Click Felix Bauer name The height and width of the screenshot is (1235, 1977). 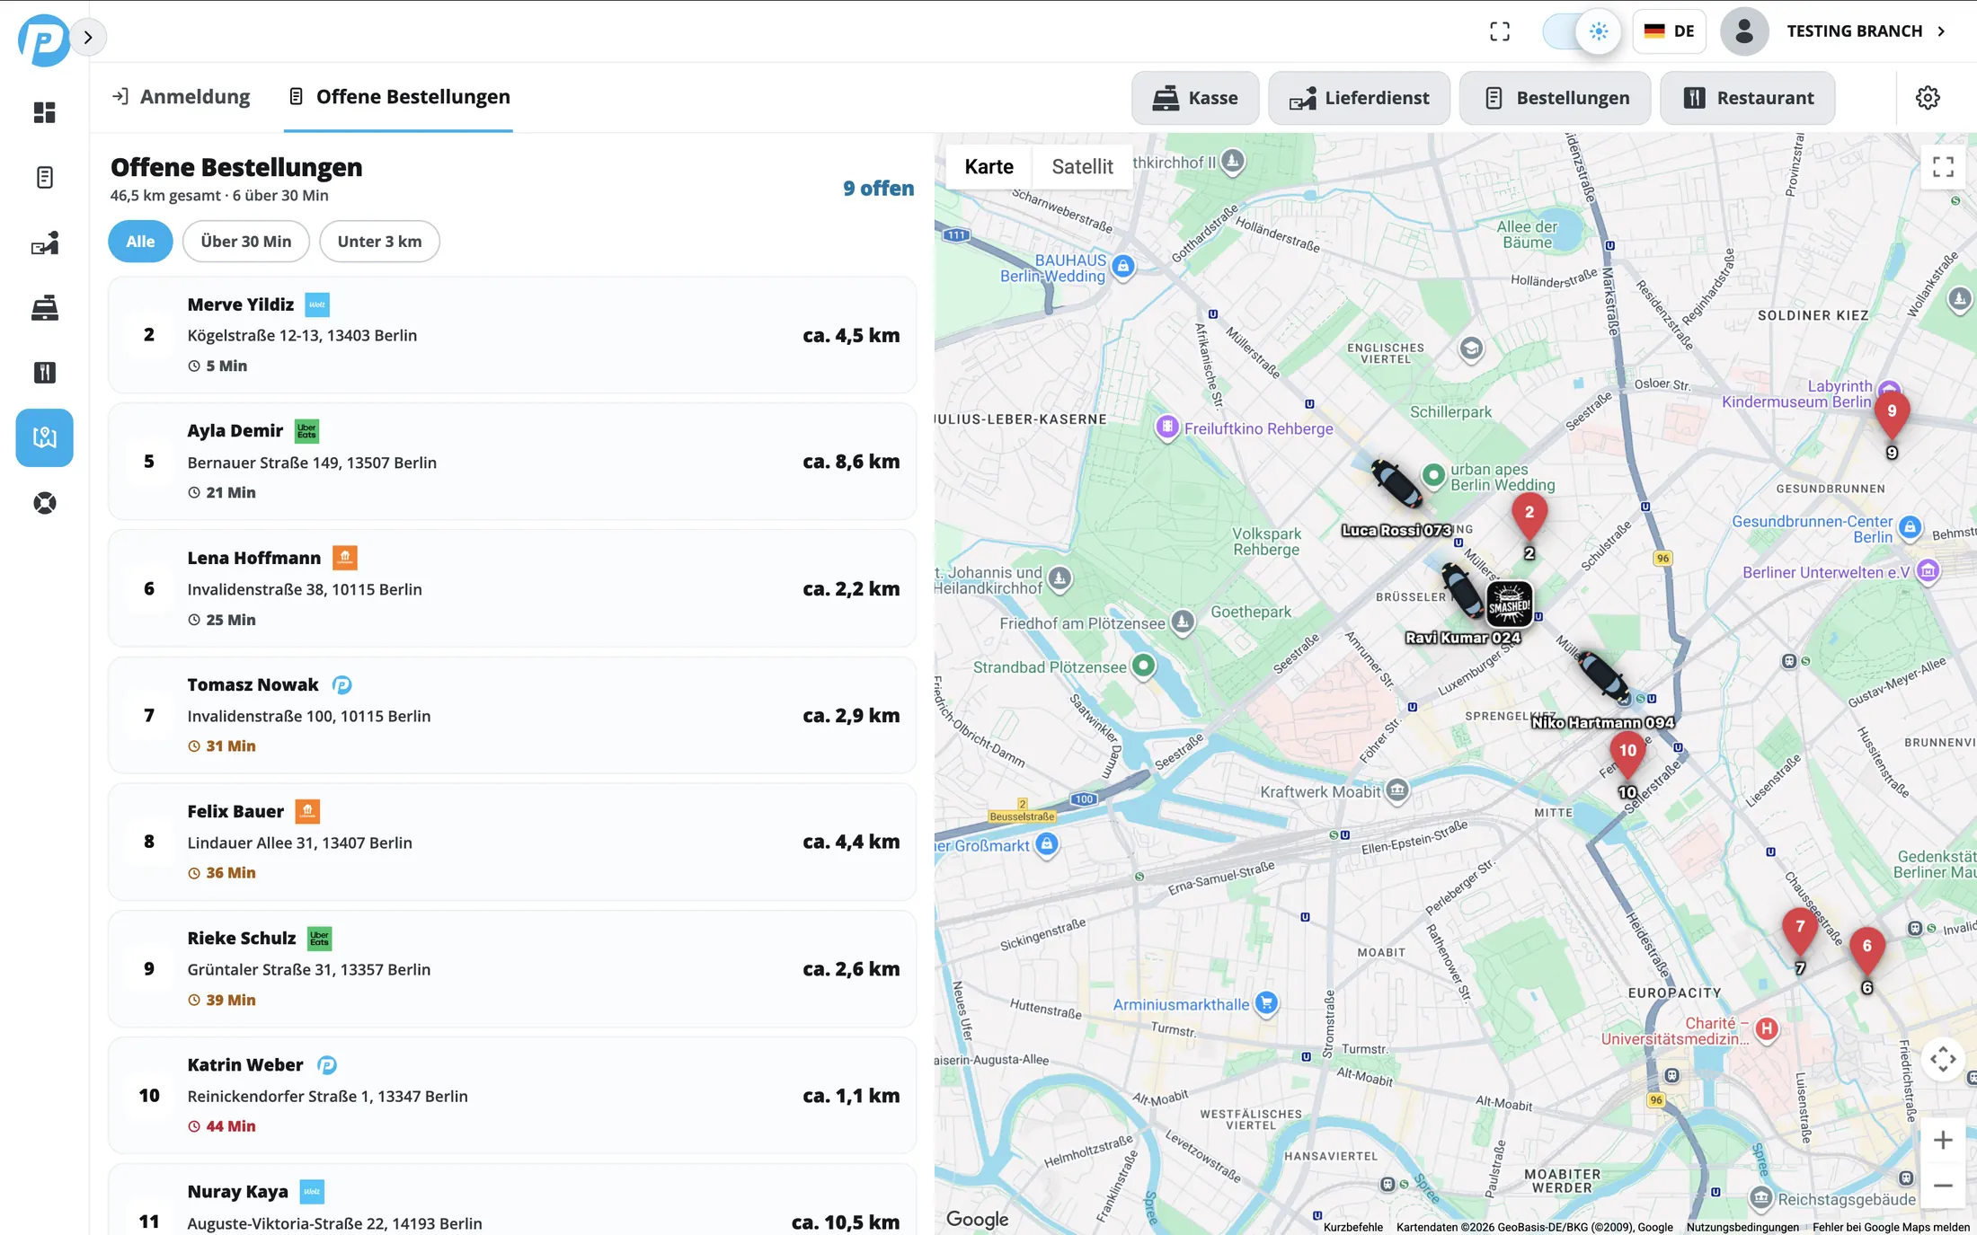[235, 812]
